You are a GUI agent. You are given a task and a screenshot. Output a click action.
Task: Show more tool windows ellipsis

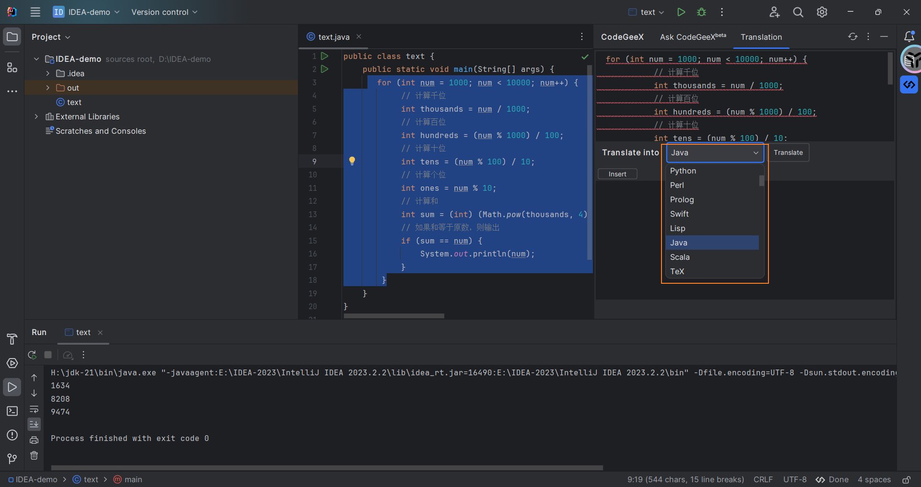pos(12,91)
